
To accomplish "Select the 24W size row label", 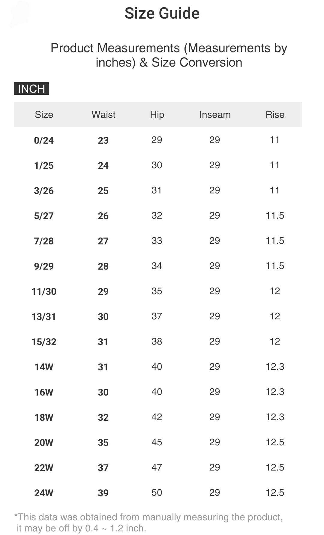I will pyautogui.click(x=44, y=493).
